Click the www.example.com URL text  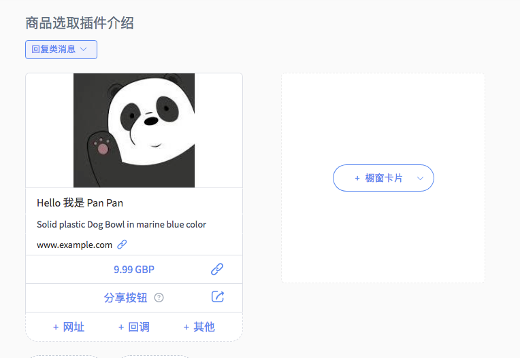coord(74,245)
